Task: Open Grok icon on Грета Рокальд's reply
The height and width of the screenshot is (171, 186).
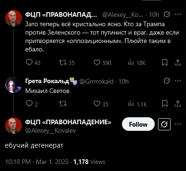Action: coord(166,81)
